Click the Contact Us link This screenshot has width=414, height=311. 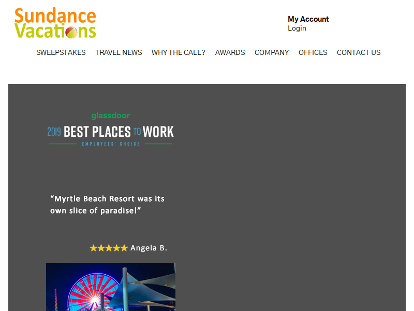(x=359, y=52)
